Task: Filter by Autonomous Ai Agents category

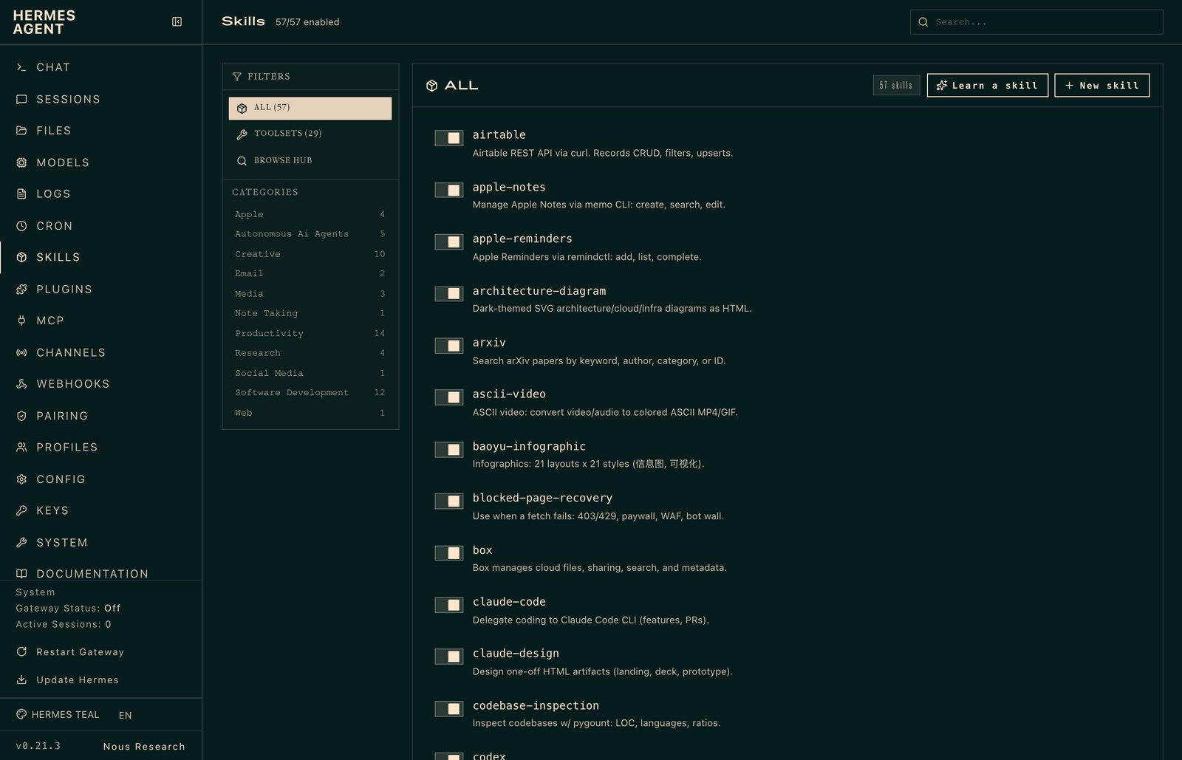Action: 310,234
